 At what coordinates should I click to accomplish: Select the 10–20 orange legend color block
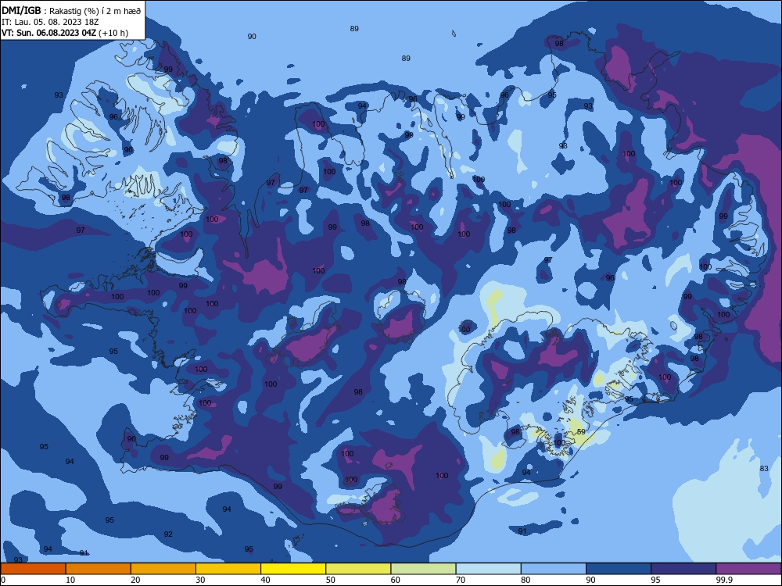pyautogui.click(x=99, y=569)
